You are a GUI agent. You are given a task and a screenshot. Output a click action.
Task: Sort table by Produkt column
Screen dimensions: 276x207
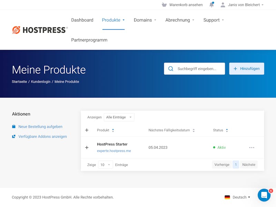click(x=106, y=130)
